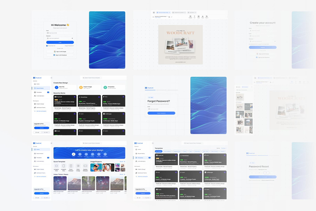Select the Banner filter chip on the Templates page
316x211 pixels.
185,151
